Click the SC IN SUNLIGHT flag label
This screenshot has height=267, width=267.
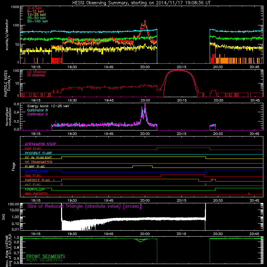pyautogui.click(x=38, y=158)
